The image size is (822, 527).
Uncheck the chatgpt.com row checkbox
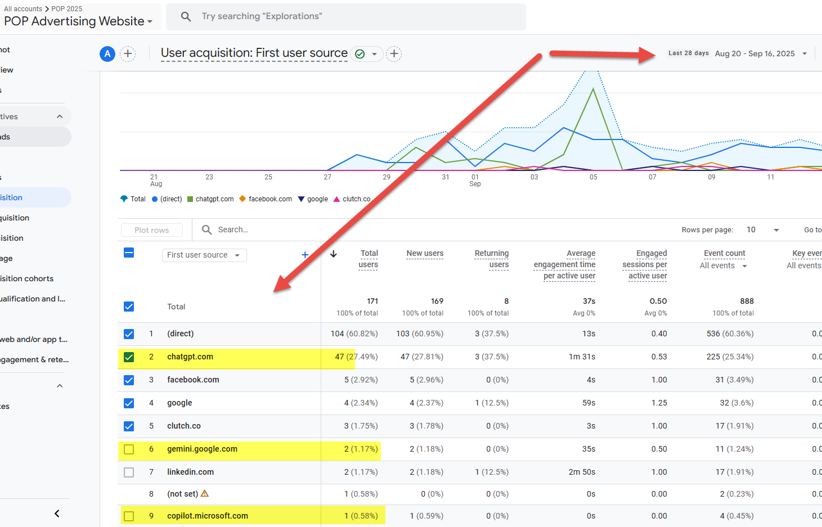[x=129, y=357]
